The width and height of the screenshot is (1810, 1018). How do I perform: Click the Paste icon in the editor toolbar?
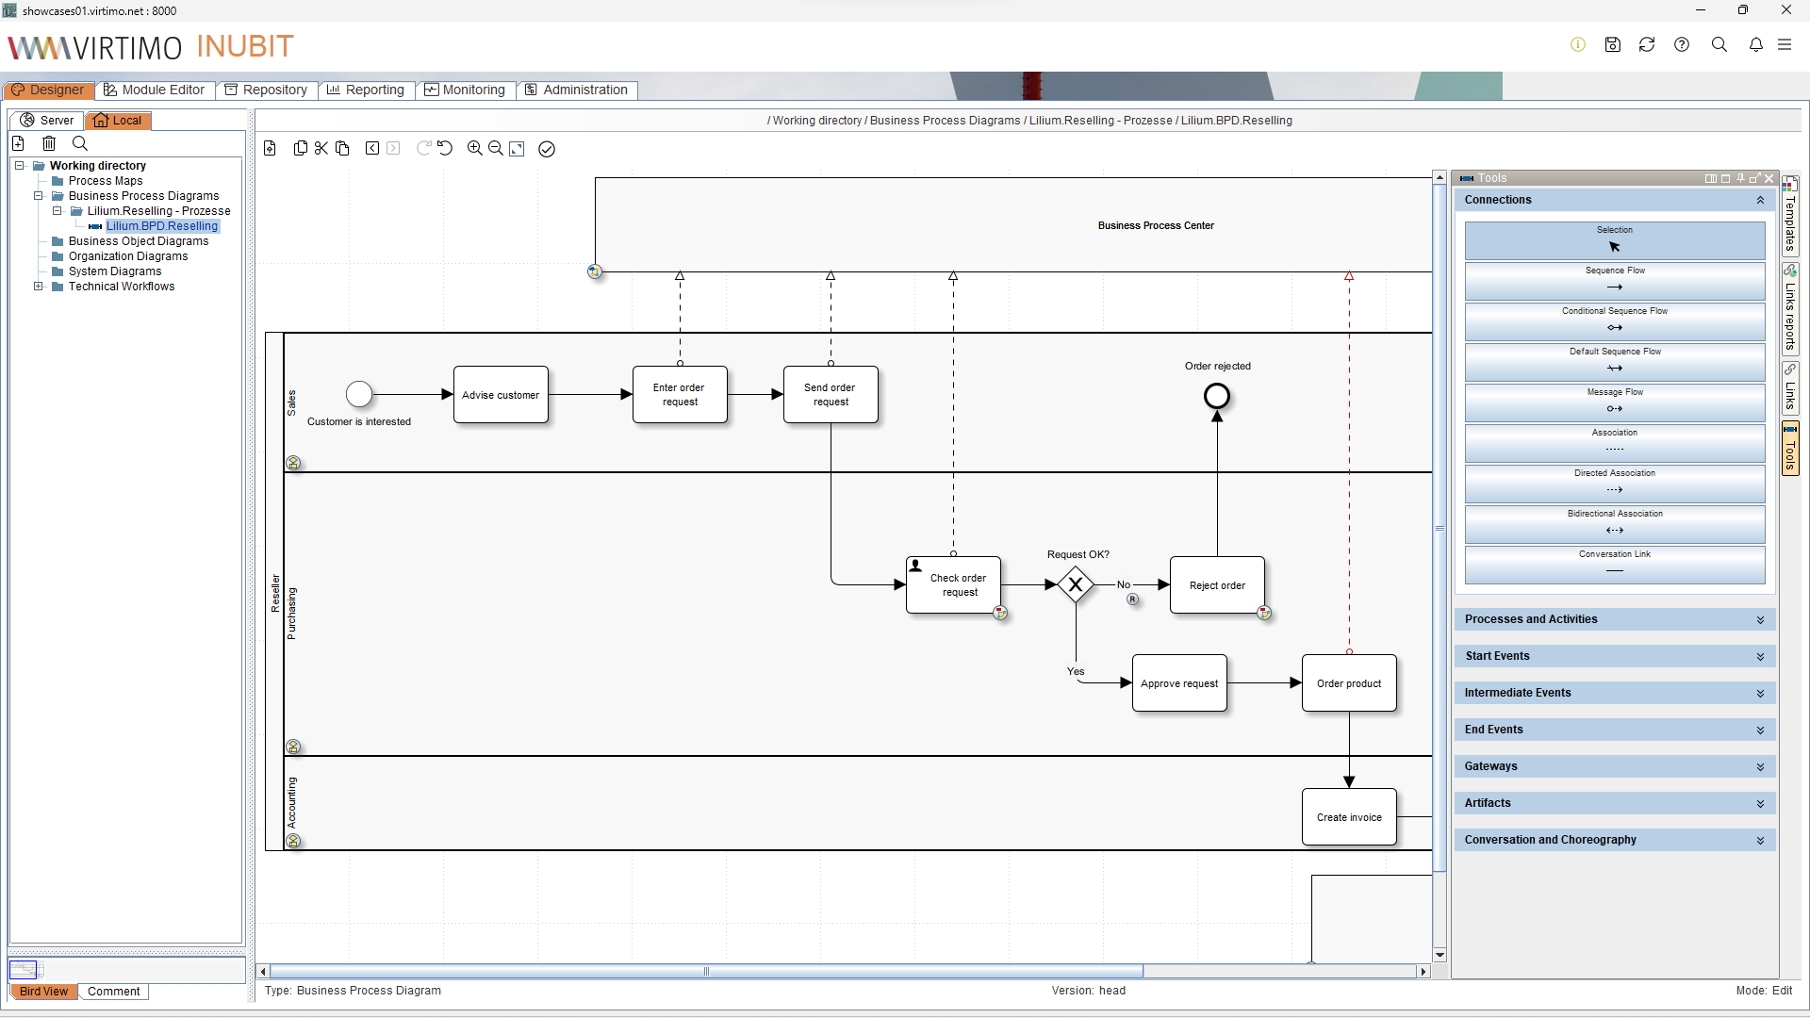click(343, 148)
